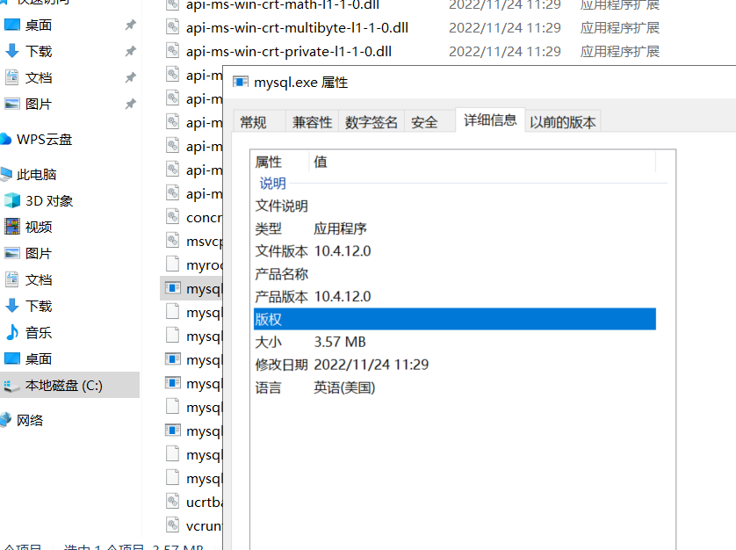Open the 数字签名 tab
This screenshot has width=736, height=550.
coord(372,122)
